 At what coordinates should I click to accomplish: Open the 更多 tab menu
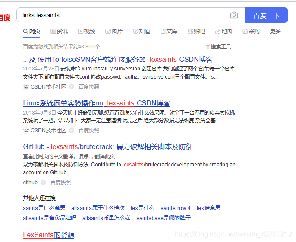[x=275, y=31]
